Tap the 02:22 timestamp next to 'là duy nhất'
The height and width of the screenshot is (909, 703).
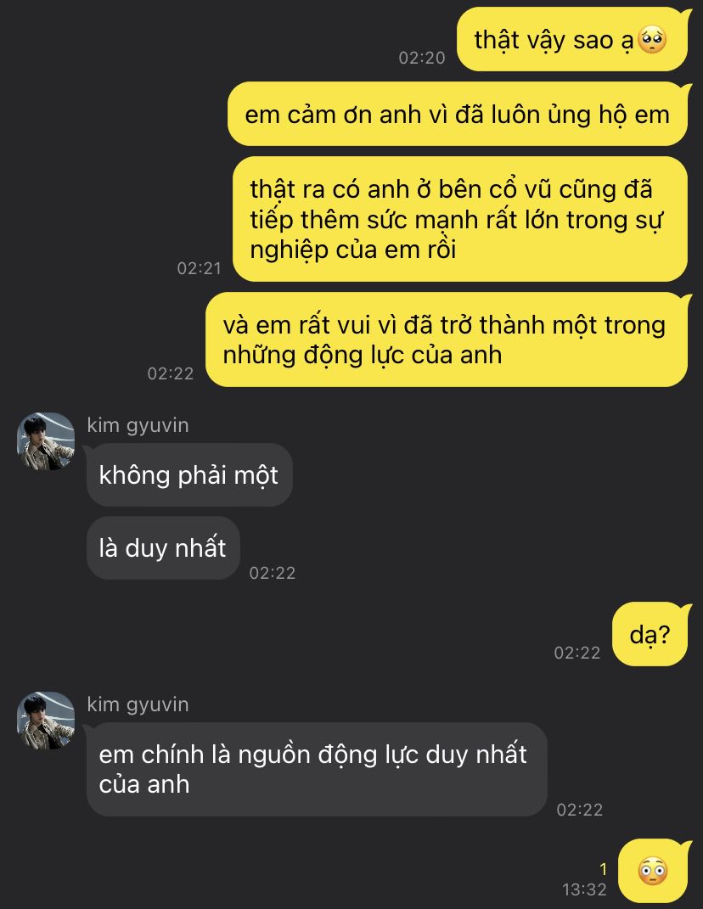coord(272,573)
